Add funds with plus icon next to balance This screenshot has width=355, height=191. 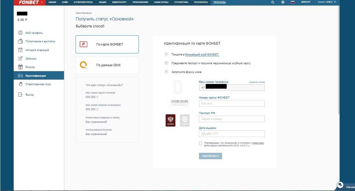click(335, 2)
